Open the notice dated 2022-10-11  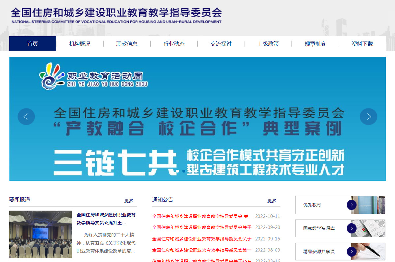coord(200,216)
